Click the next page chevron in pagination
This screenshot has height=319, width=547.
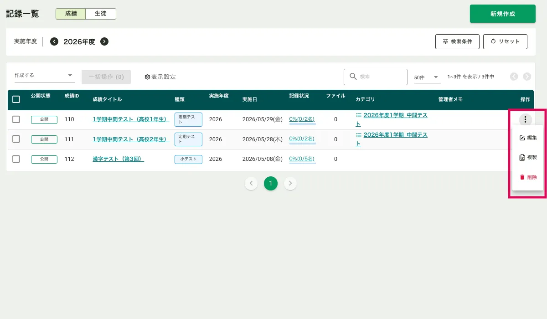(290, 183)
